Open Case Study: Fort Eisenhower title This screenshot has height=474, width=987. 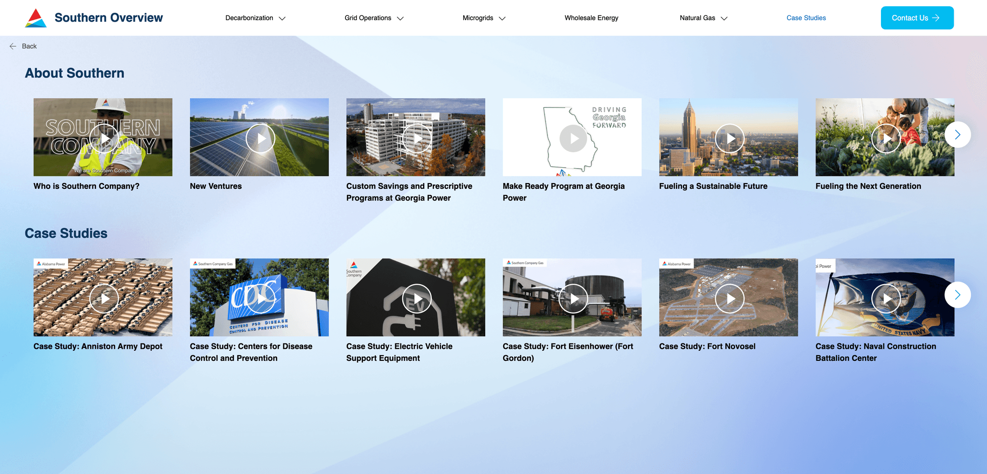(x=568, y=352)
